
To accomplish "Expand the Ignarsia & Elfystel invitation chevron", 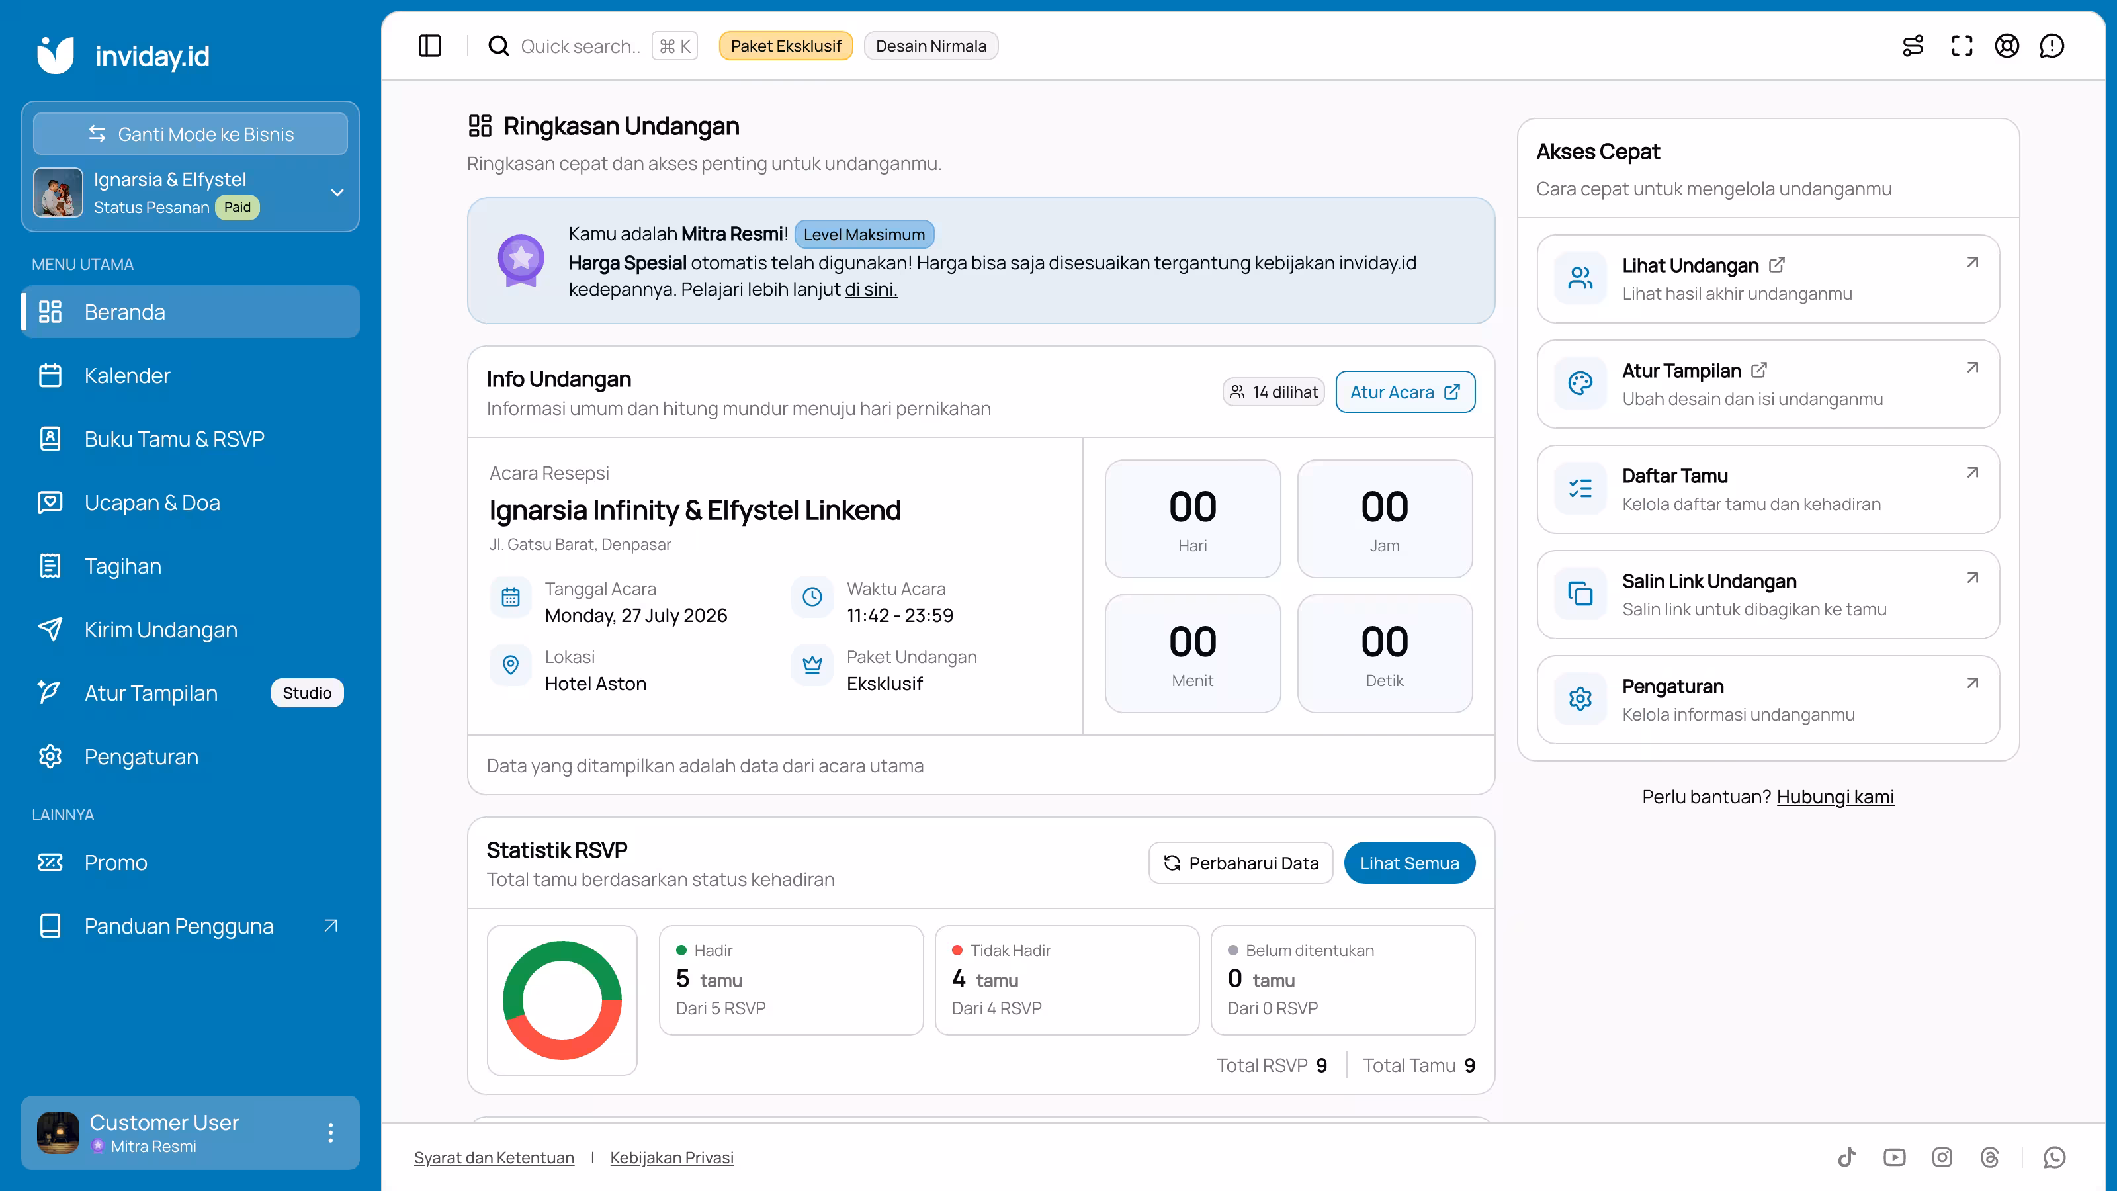I will [337, 193].
